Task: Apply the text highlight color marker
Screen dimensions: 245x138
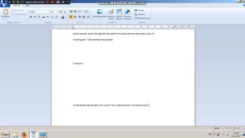Action: (x=57, y=17)
